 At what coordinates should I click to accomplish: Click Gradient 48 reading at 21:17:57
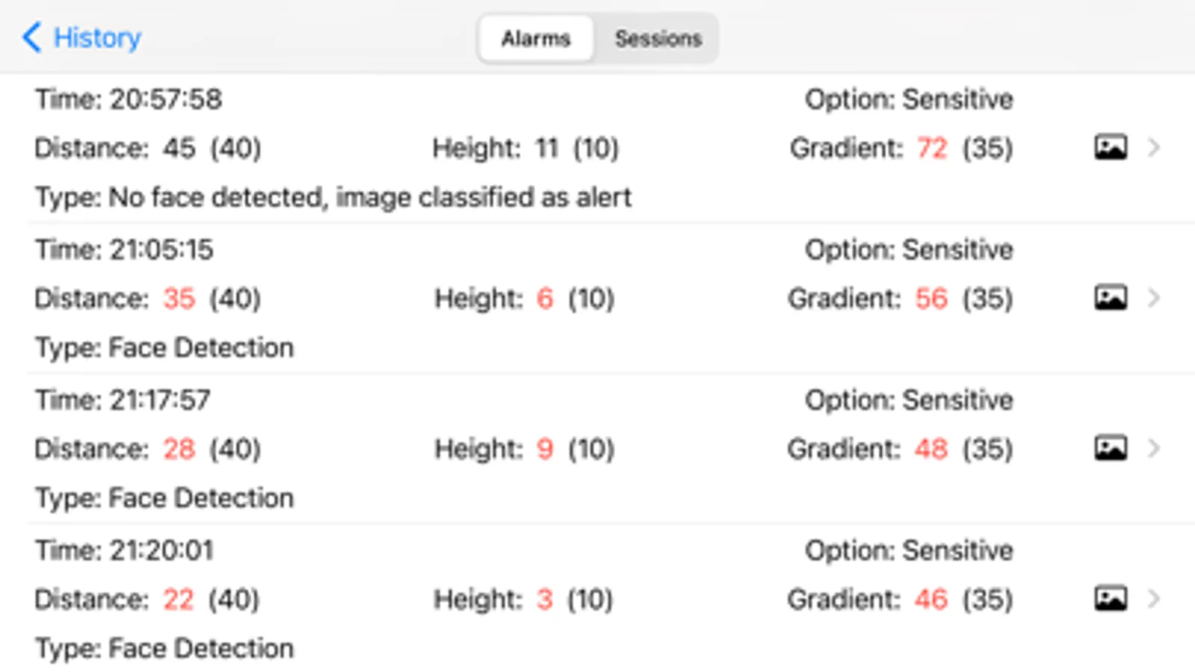(x=931, y=449)
